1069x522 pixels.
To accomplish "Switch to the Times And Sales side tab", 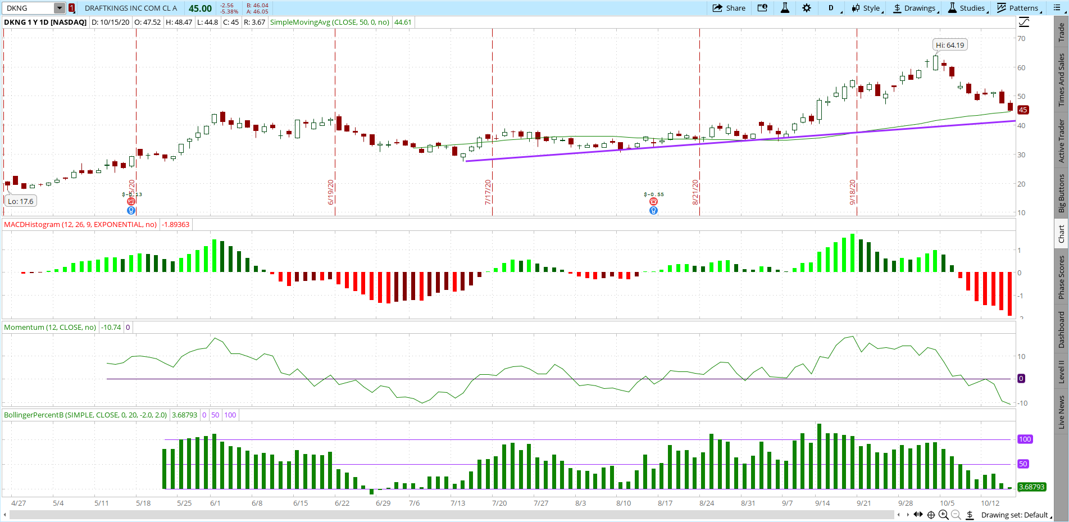I will [1061, 80].
